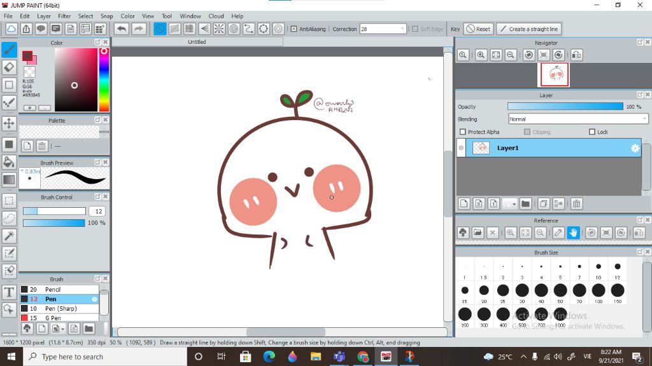
Task: Enable the concentric circle snap guide
Action: click(234, 29)
